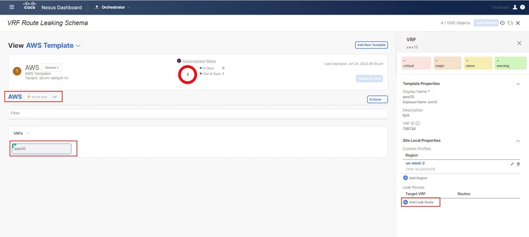Collapse Template Properties section
Screen dimensions: 529x237
click(x=518, y=84)
